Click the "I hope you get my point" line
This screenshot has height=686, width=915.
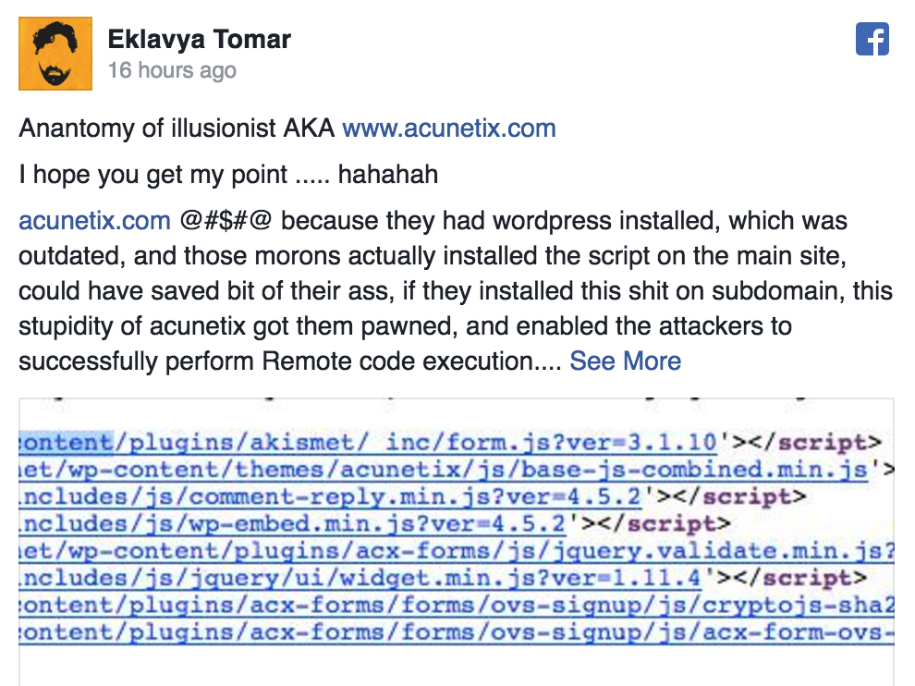tap(228, 174)
